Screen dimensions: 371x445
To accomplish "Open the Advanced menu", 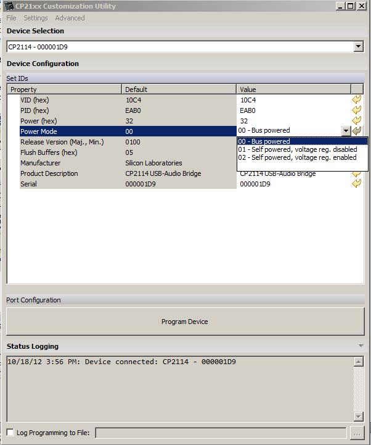I will [x=70, y=18].
